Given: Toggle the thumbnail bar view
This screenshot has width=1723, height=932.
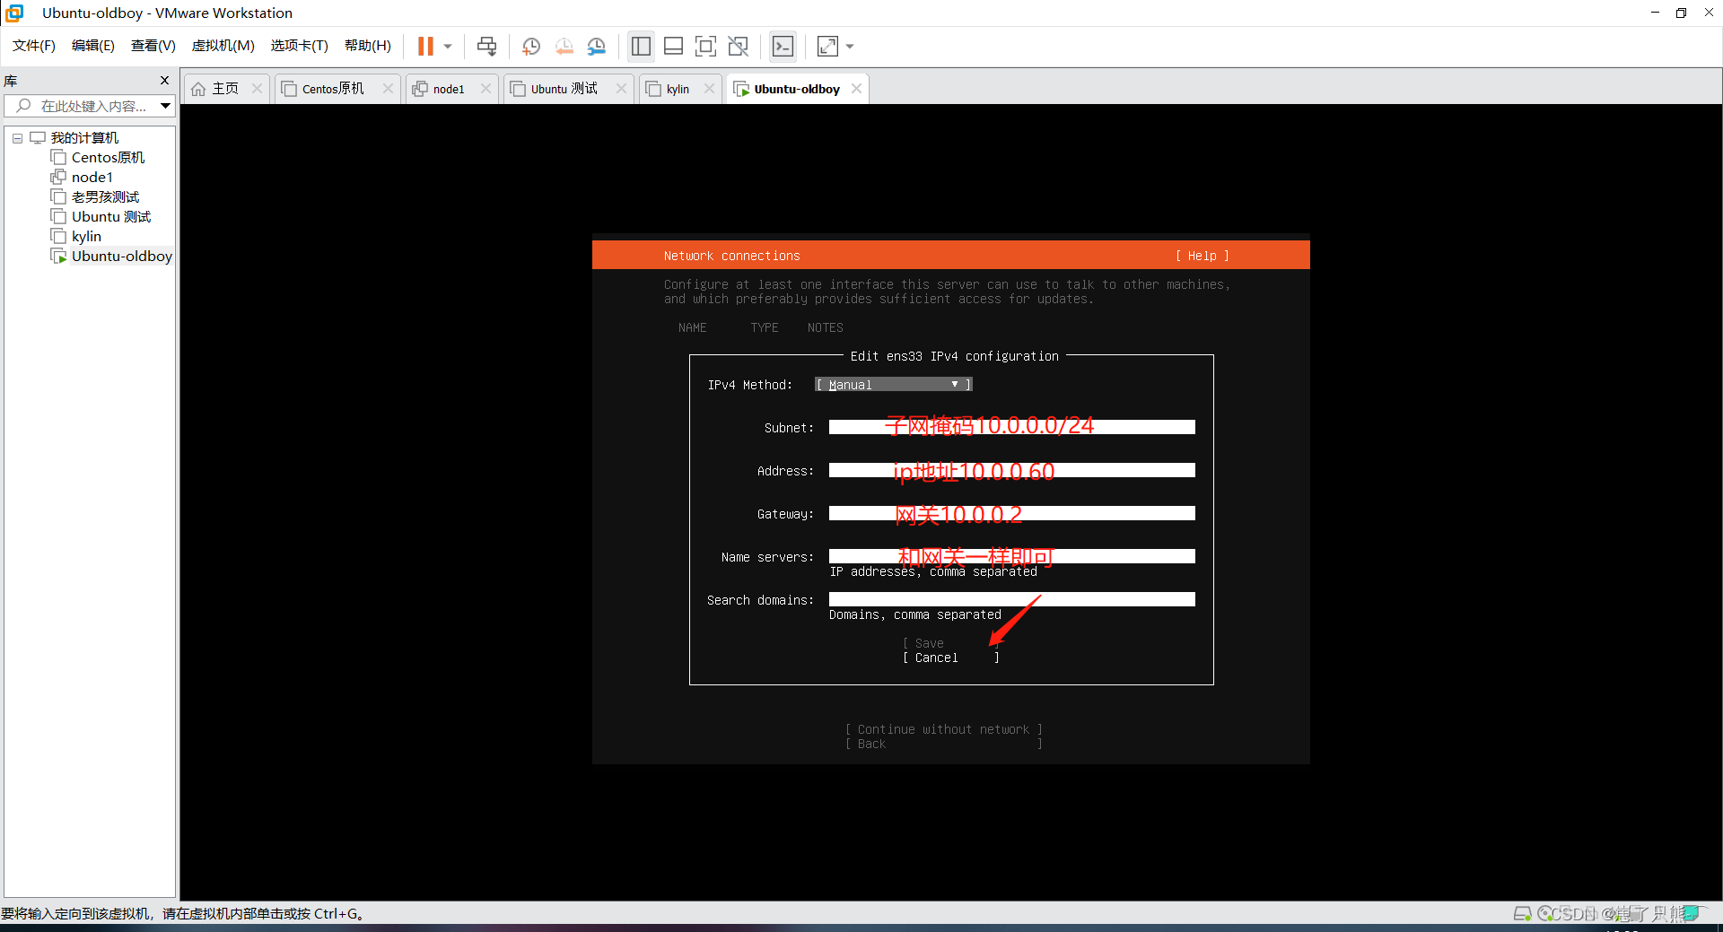Looking at the screenshot, I should click(673, 46).
